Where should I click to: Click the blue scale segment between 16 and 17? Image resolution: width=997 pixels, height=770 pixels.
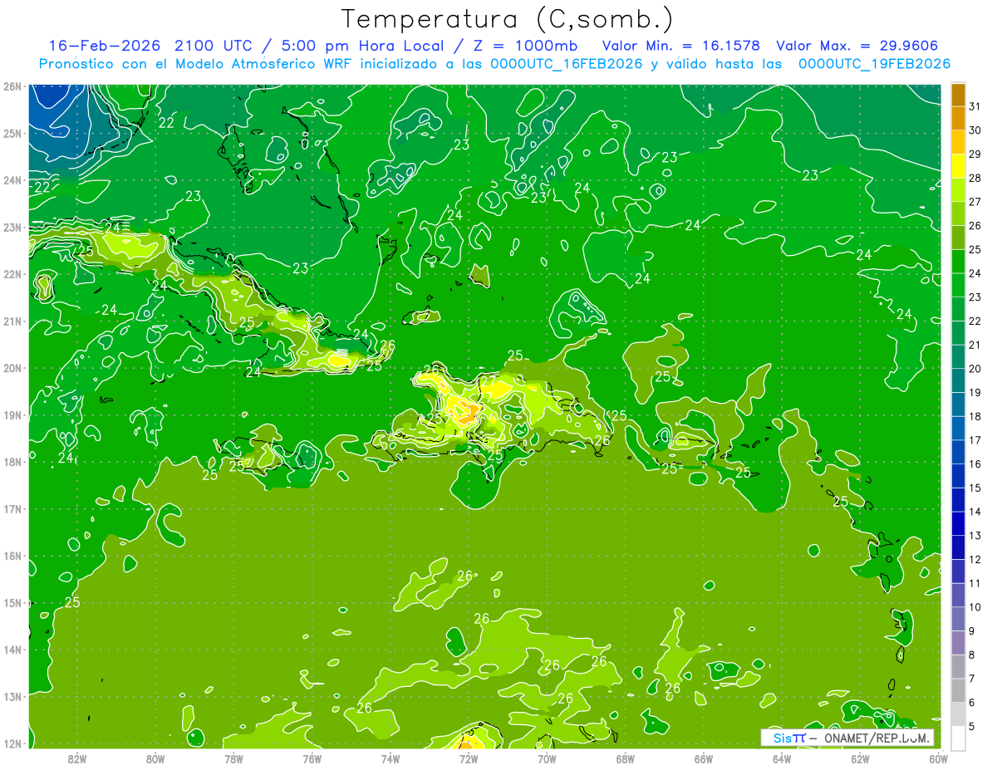point(958,453)
